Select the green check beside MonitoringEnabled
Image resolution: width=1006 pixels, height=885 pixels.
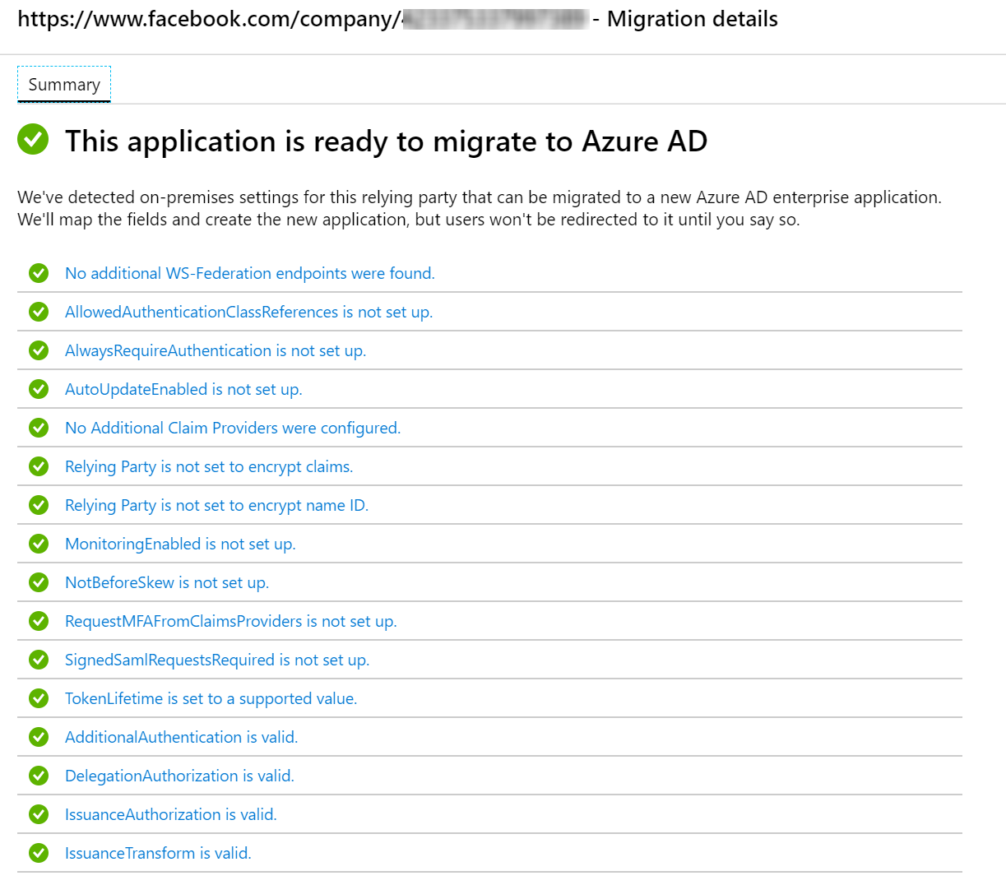(x=39, y=544)
